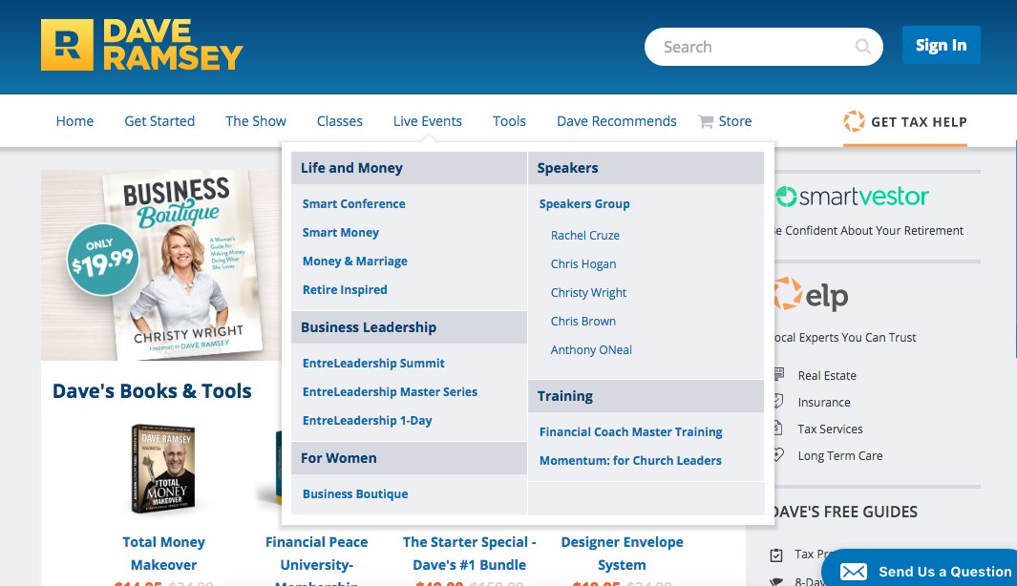Click the Insurance link
This screenshot has width=1017, height=586.
pyautogui.click(x=824, y=402)
